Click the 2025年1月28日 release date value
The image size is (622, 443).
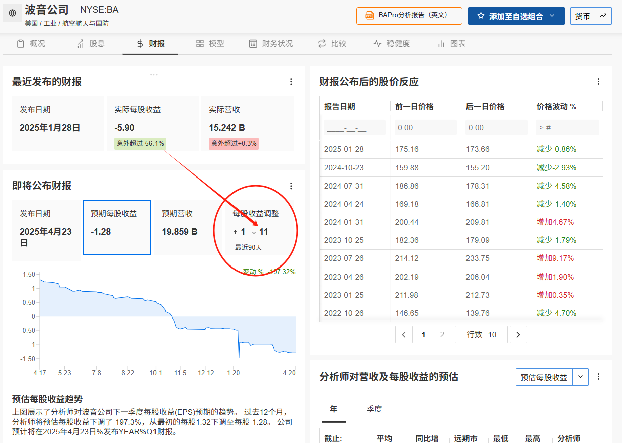(x=50, y=128)
